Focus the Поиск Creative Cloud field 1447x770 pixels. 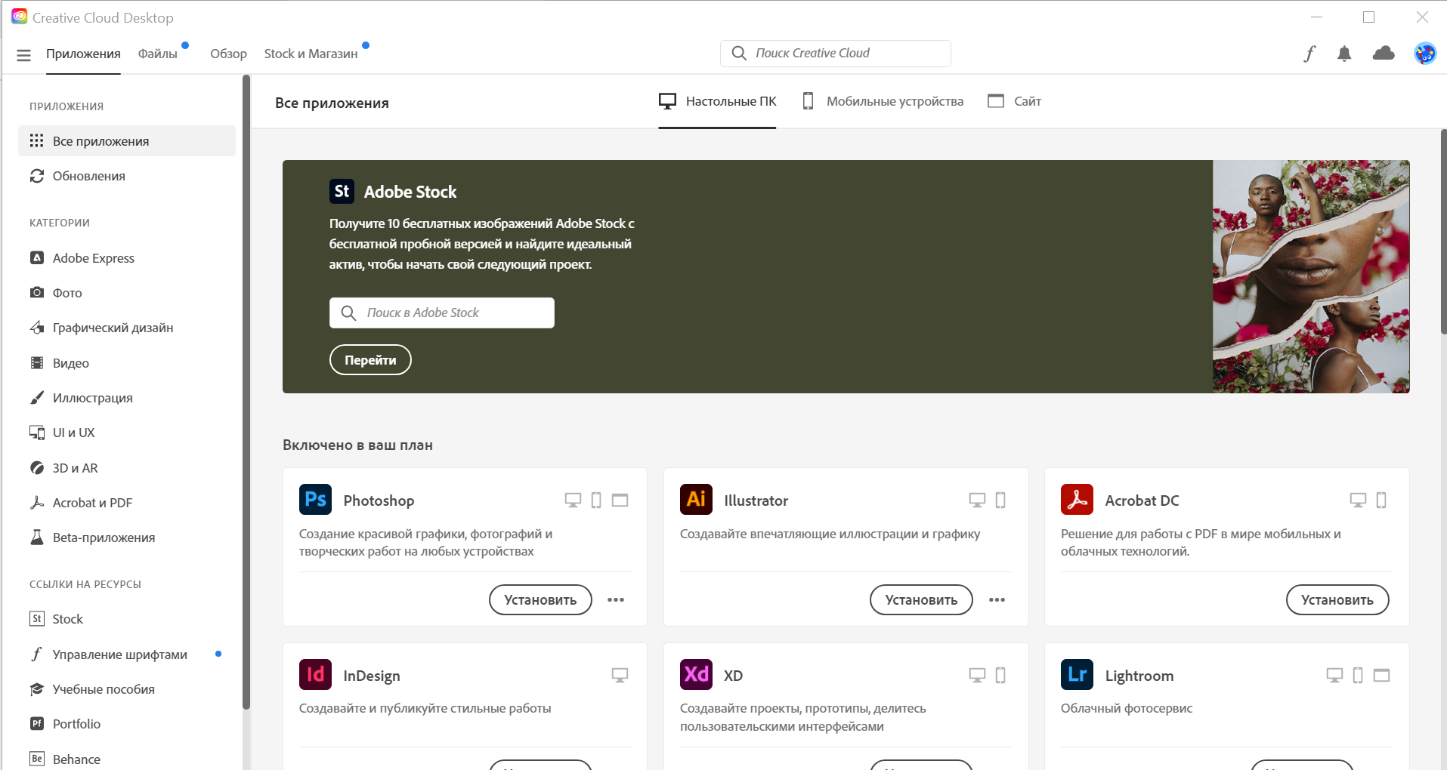pyautogui.click(x=836, y=53)
